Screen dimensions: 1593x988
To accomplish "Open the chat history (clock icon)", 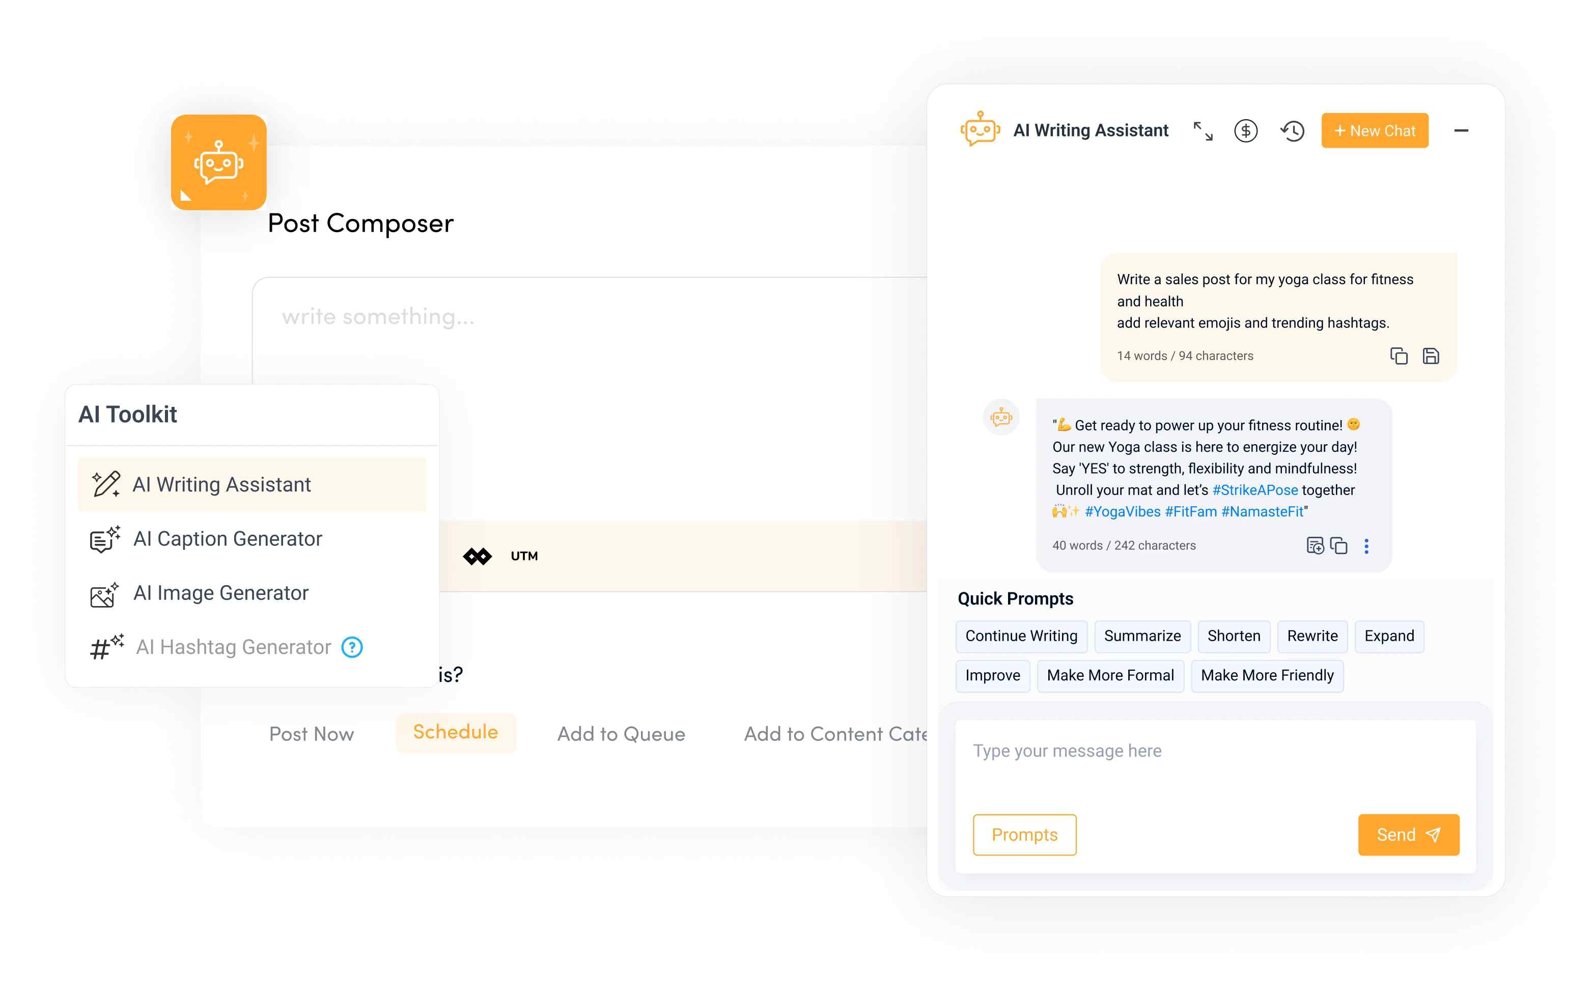I will point(1291,131).
